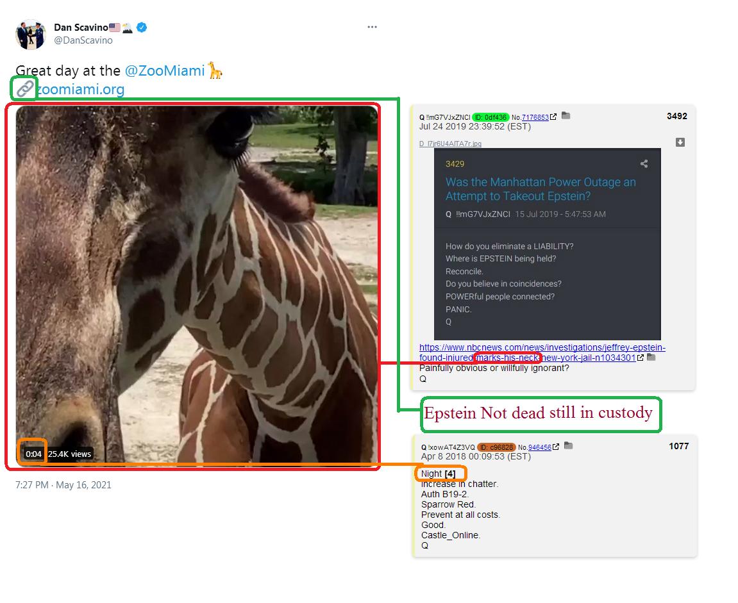Click the 7:27 PM May 16, 2021 timestamp
The width and height of the screenshot is (738, 603).
coord(63,485)
